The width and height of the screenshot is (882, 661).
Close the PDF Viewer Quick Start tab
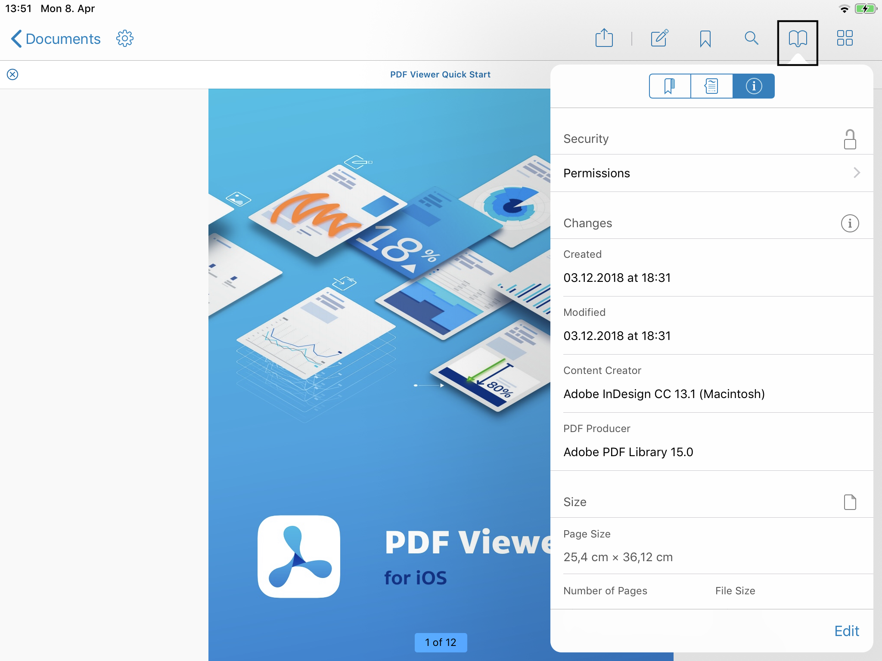12,74
